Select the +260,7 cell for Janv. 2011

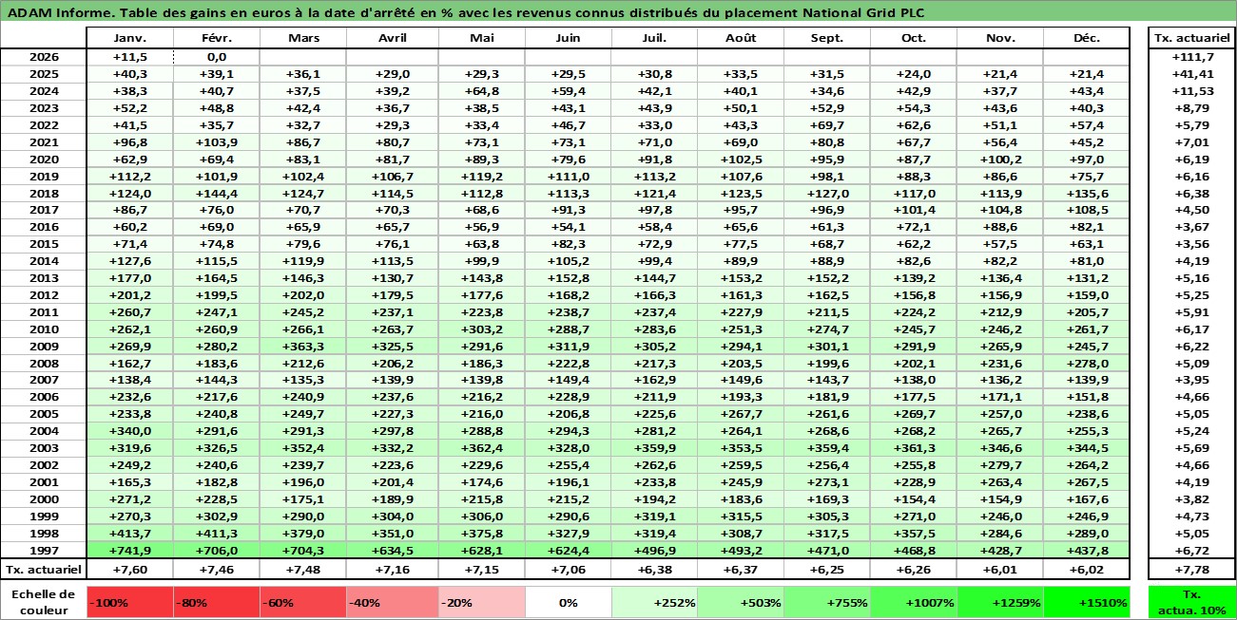(129, 312)
